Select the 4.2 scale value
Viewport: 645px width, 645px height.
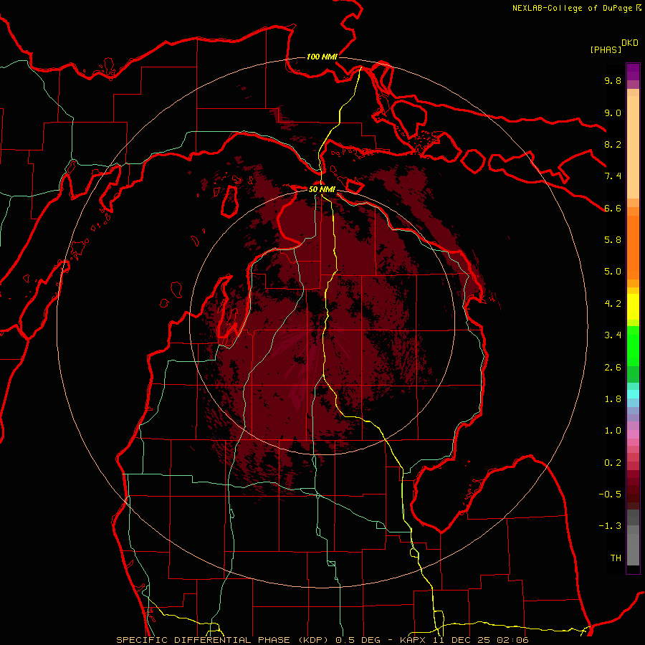tap(613, 304)
